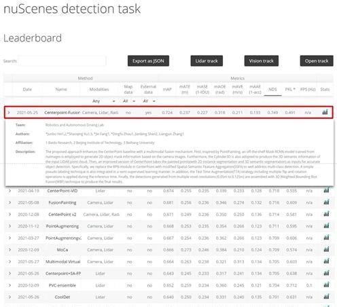
Task: Open stats chart icon for CenterPoint-ViD row
Action: coord(326,190)
